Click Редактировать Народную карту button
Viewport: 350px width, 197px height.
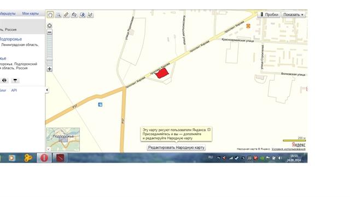176,147
